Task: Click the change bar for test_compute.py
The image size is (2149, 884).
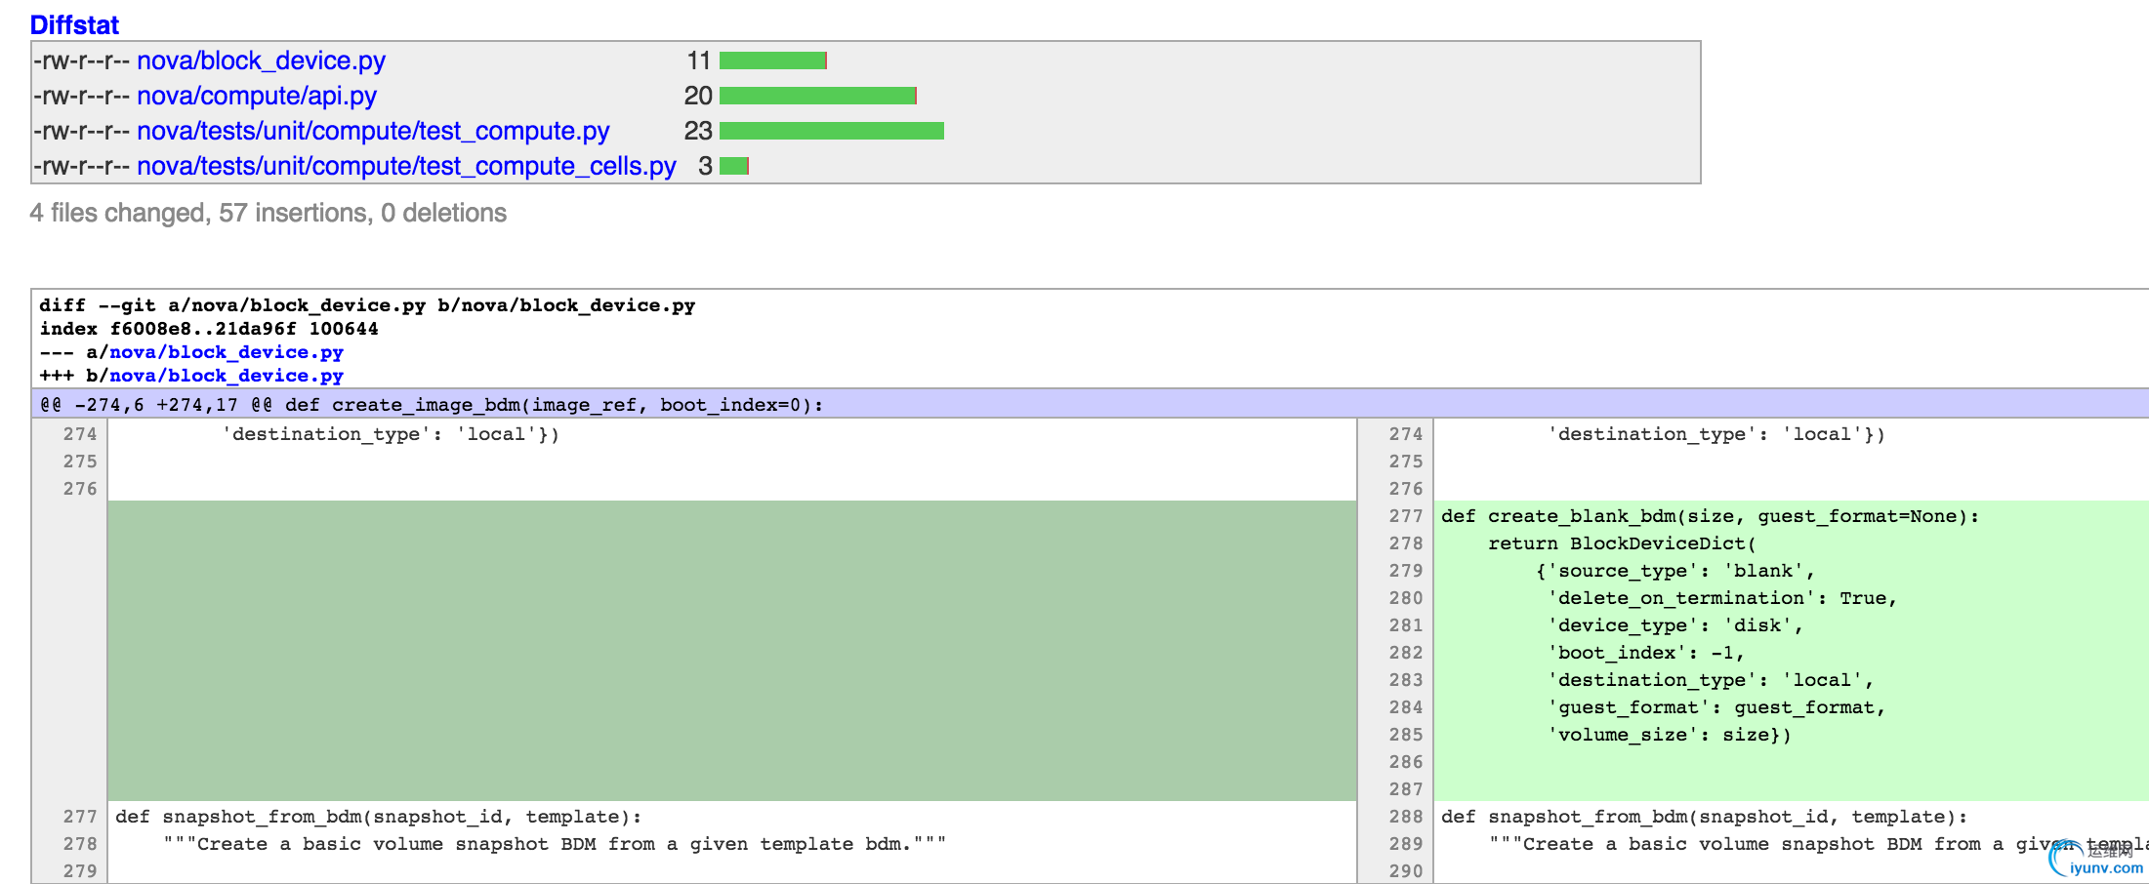Action: 832,131
